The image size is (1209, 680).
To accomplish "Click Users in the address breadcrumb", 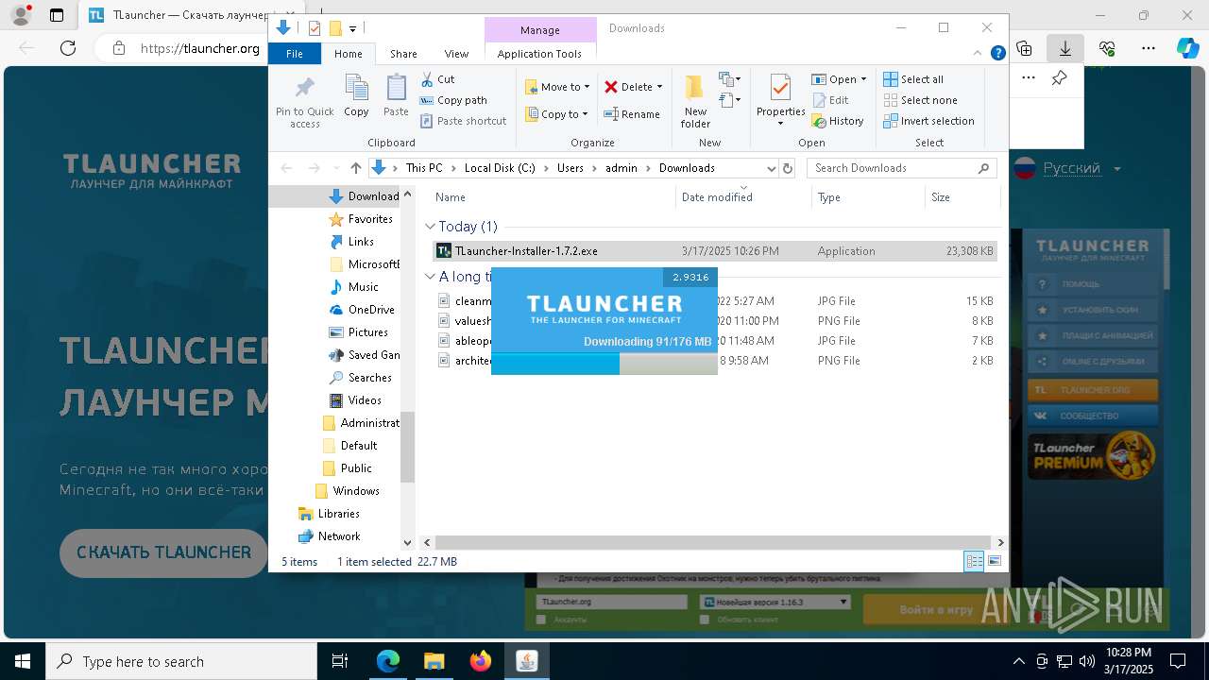I will 570,168.
